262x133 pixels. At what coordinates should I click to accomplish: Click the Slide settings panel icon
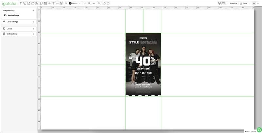[4, 34]
